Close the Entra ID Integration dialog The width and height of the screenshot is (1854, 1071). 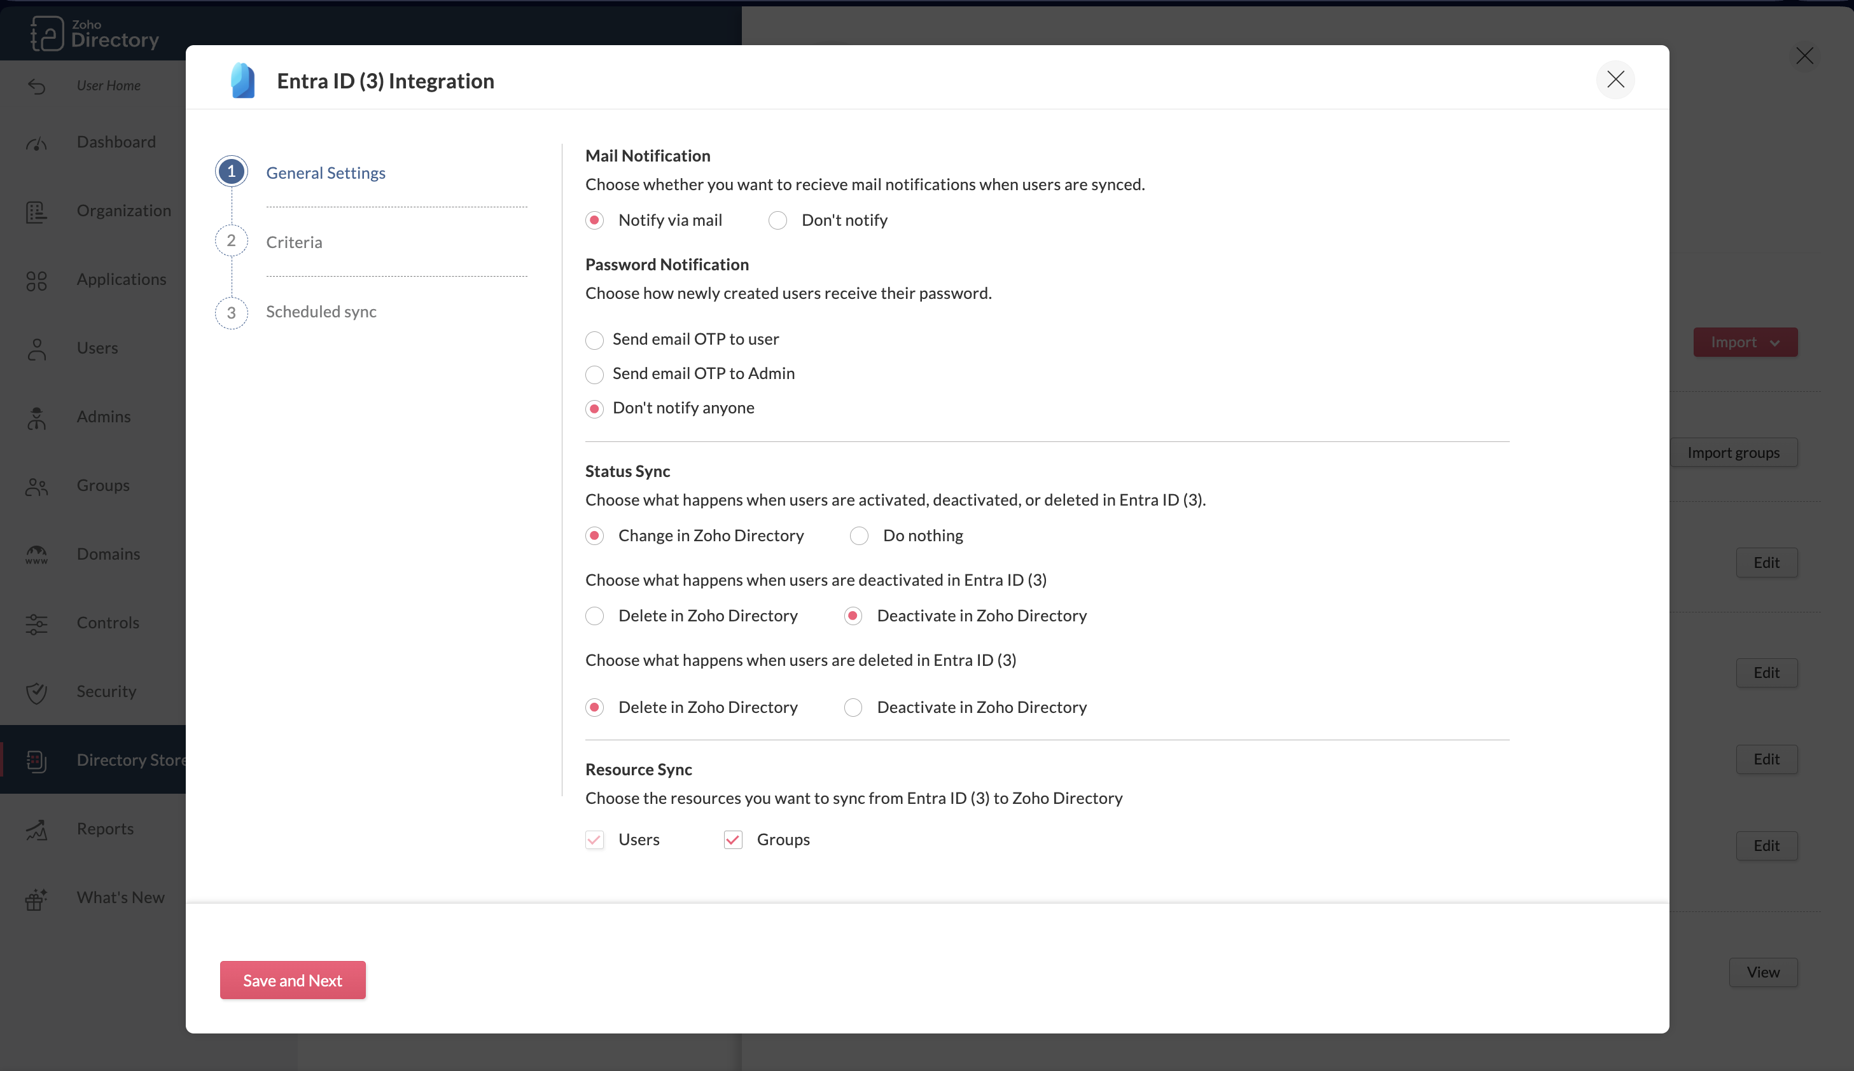[1615, 79]
